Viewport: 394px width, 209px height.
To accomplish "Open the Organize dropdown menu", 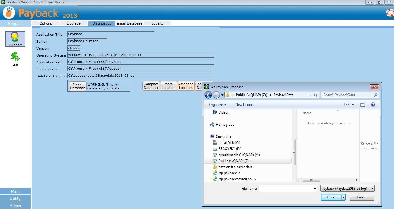I will 218,105.
